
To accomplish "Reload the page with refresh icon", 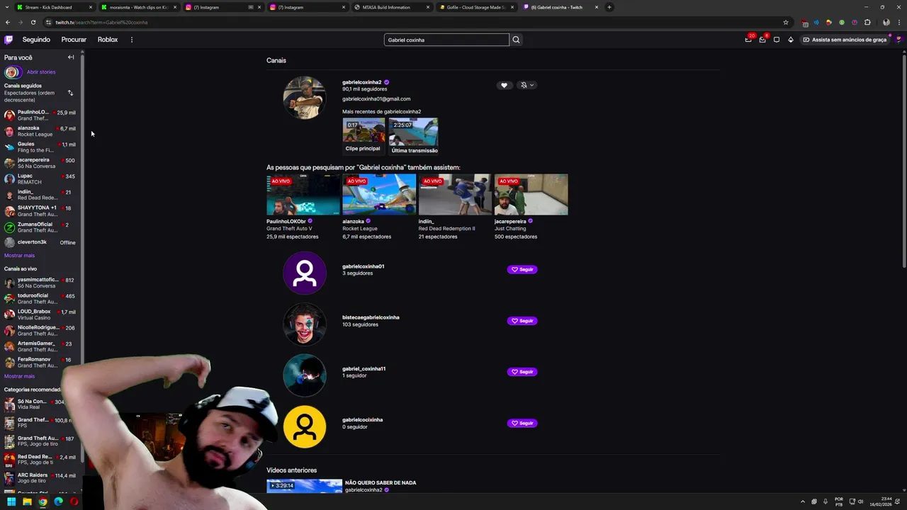I will tap(35, 22).
